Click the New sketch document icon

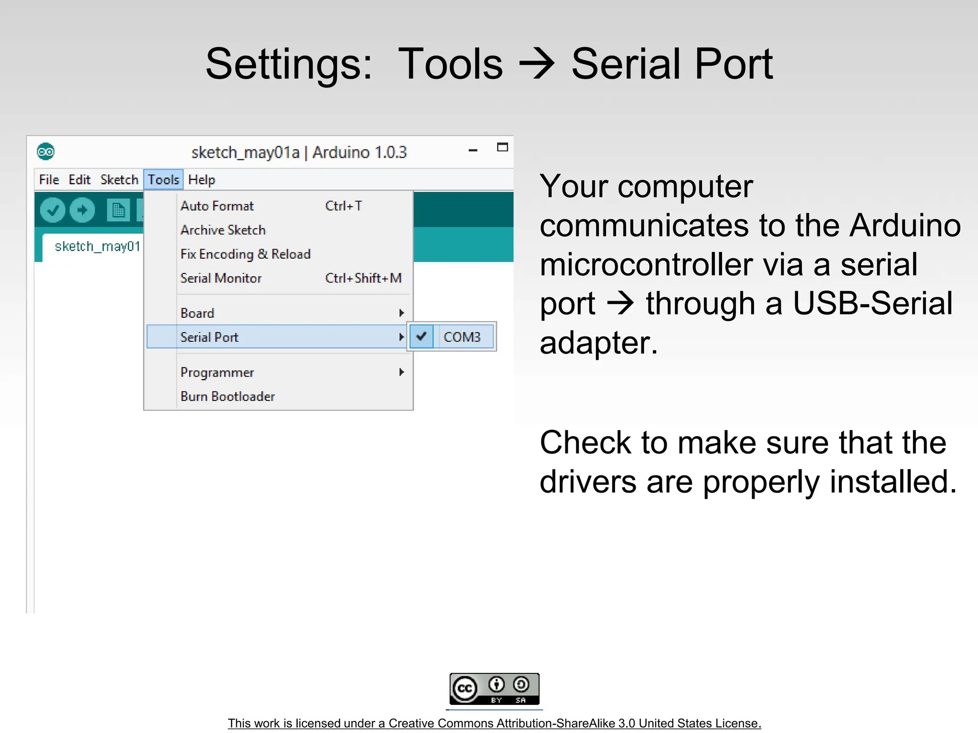[118, 210]
